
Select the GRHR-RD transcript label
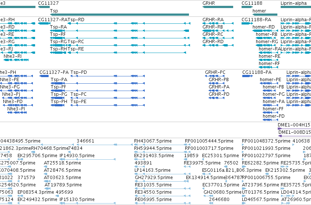click(213, 42)
